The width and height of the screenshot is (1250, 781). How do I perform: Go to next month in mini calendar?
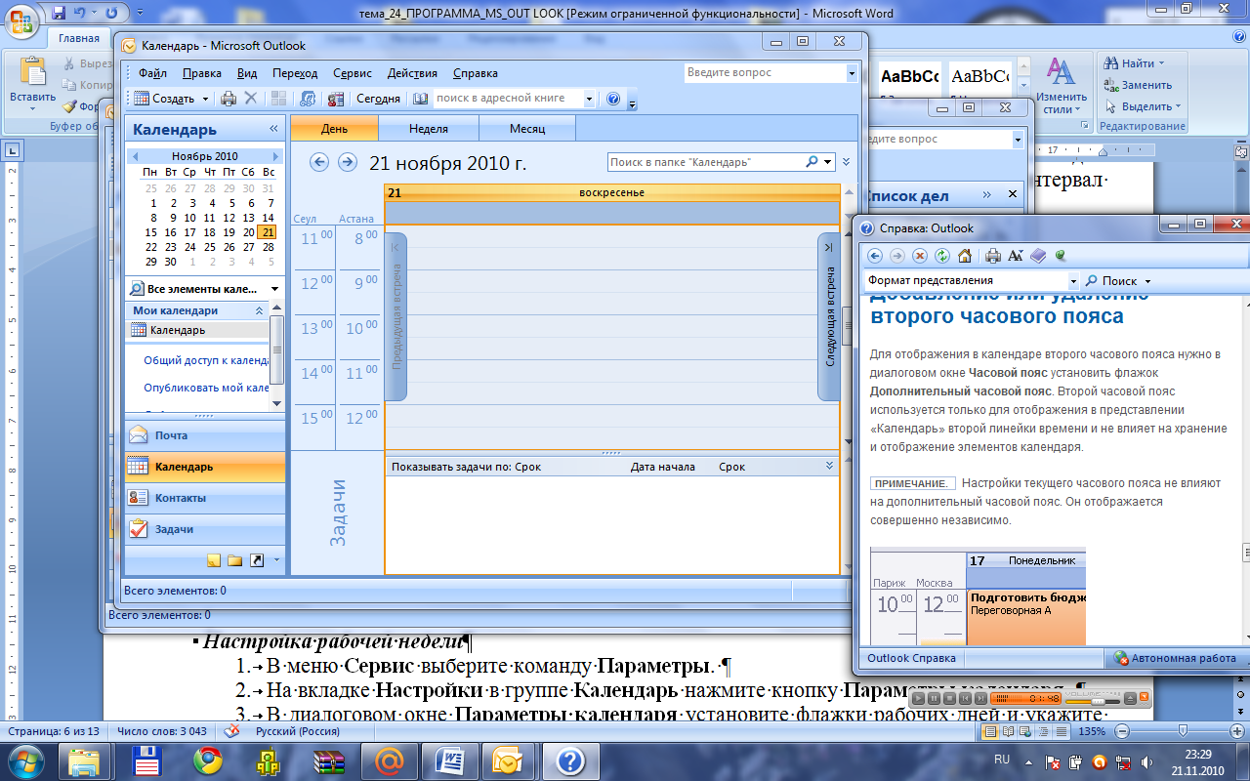point(275,156)
